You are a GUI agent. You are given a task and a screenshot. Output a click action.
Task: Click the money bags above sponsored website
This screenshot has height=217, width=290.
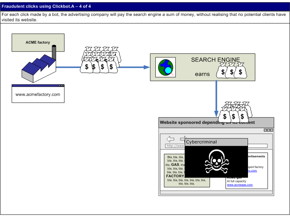tap(235, 112)
